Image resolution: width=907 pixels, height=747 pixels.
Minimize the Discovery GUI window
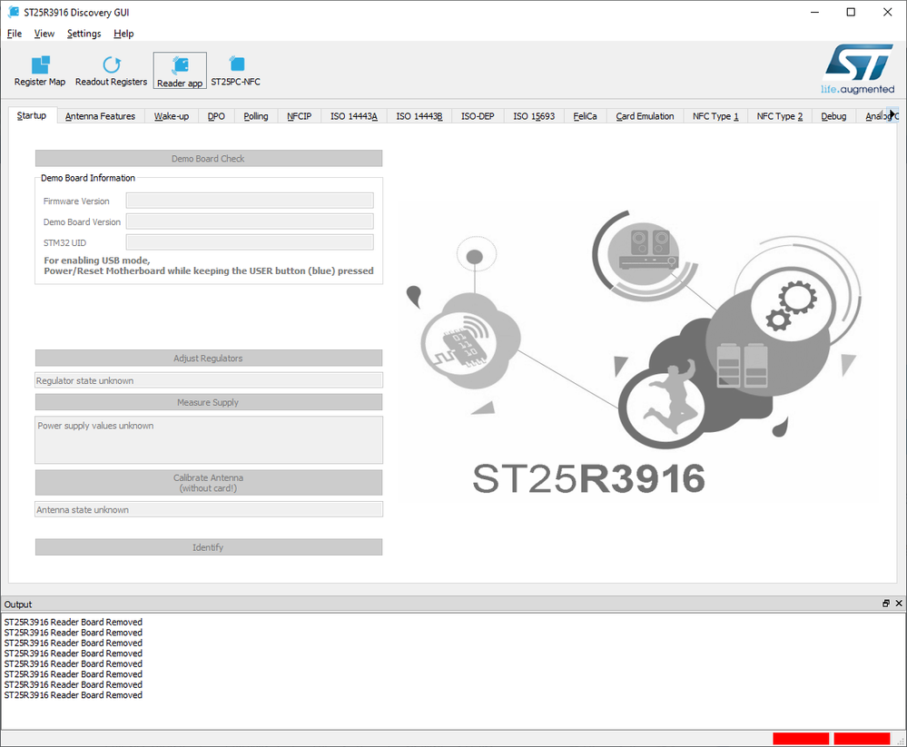(814, 12)
